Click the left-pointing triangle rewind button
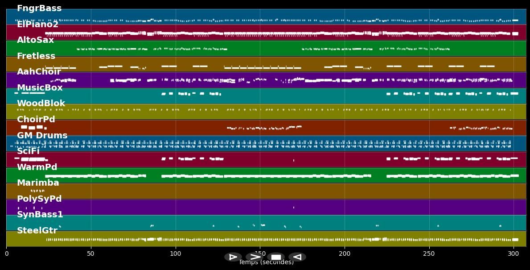530x270 pixels. (x=297, y=257)
